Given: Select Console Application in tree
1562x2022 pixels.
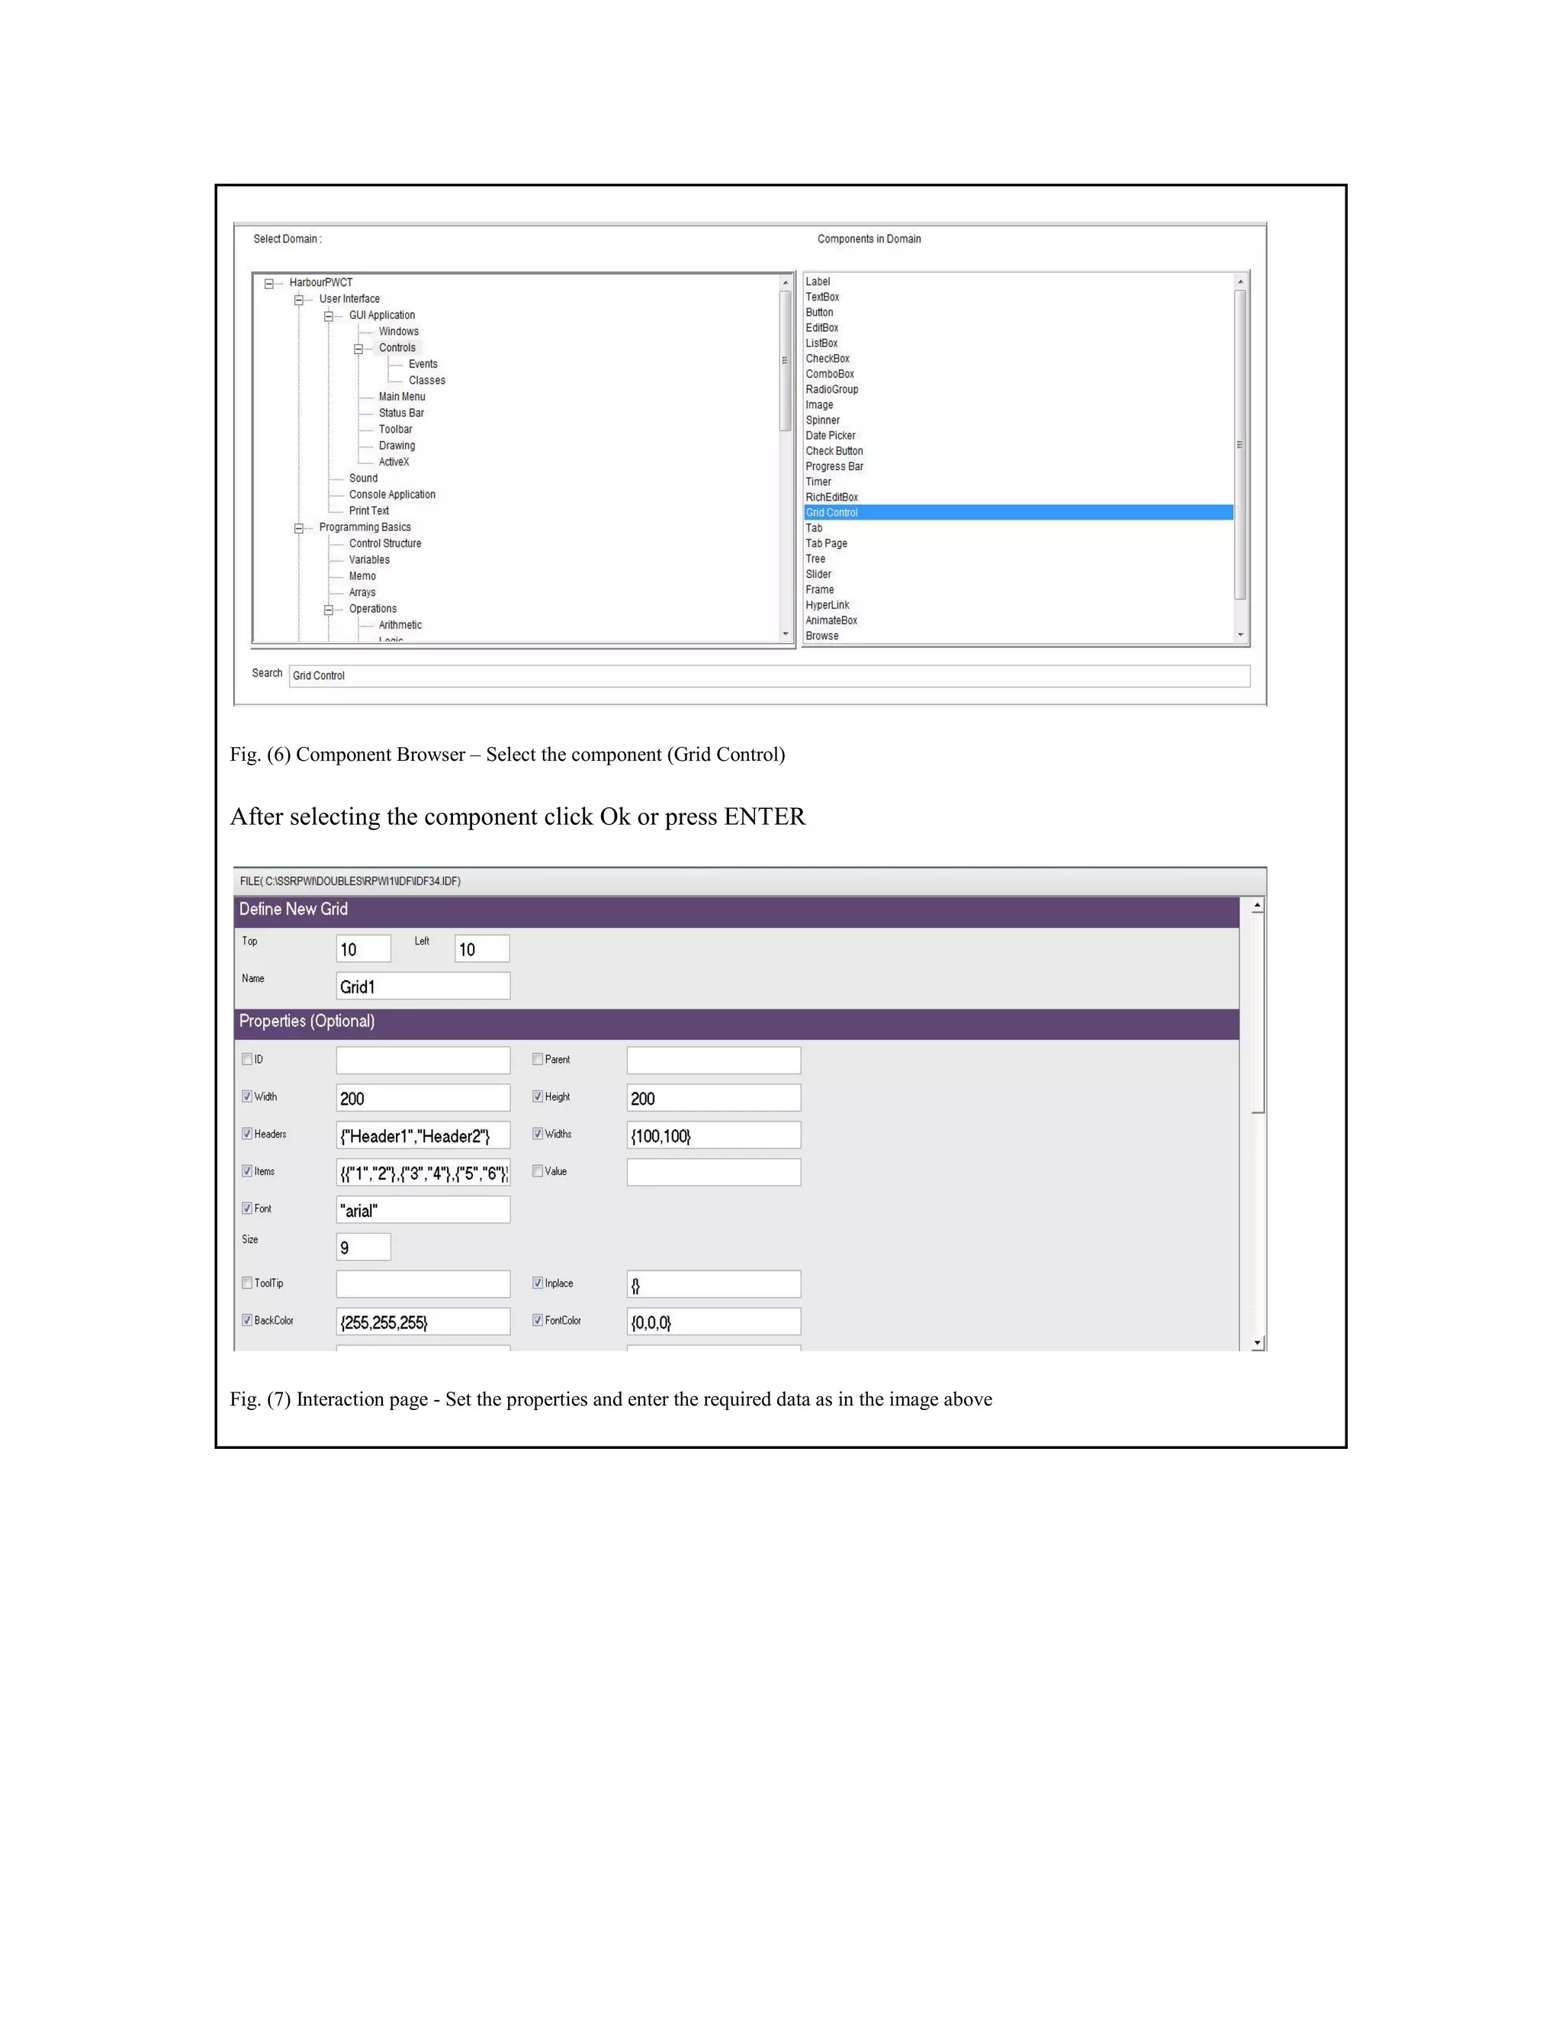Looking at the screenshot, I should tap(391, 494).
